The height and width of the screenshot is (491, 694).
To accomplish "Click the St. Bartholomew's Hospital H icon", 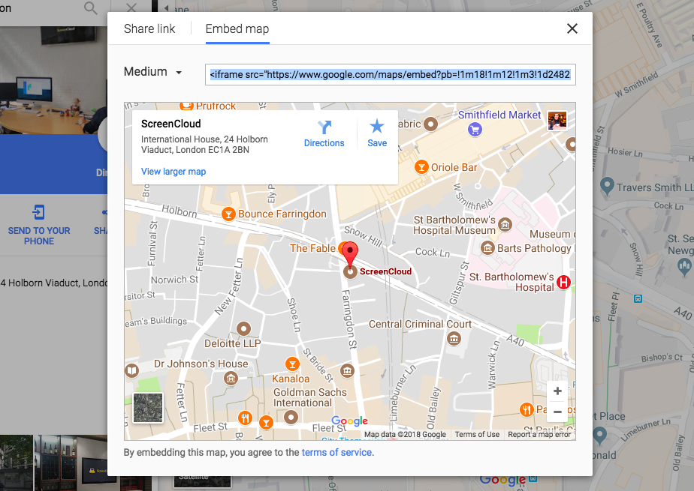I will 563,282.
